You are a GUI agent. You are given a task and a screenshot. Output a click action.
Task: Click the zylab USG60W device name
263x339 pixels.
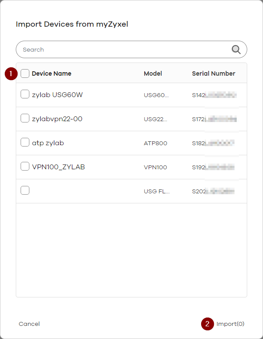click(x=57, y=95)
